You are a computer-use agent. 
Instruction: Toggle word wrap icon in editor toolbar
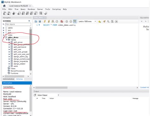[116, 22]
